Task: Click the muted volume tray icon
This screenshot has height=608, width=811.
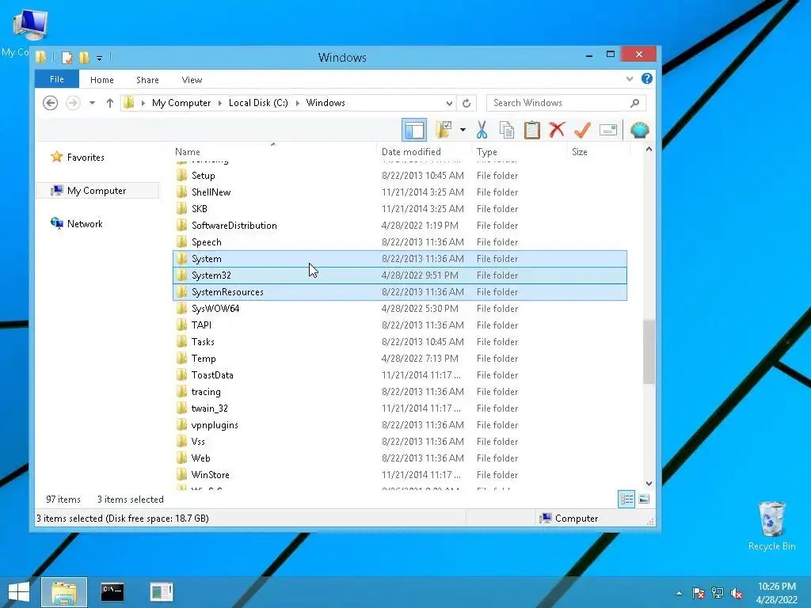Action: [737, 593]
